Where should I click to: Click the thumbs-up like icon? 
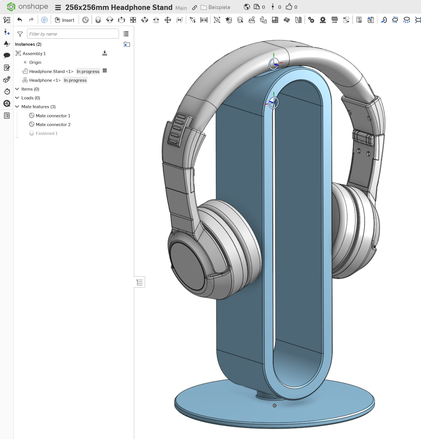[289, 7]
